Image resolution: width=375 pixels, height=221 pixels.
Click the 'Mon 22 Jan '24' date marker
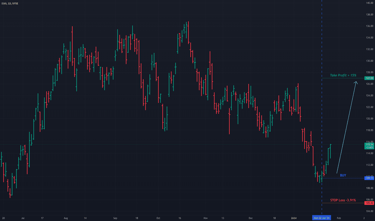point(321,218)
